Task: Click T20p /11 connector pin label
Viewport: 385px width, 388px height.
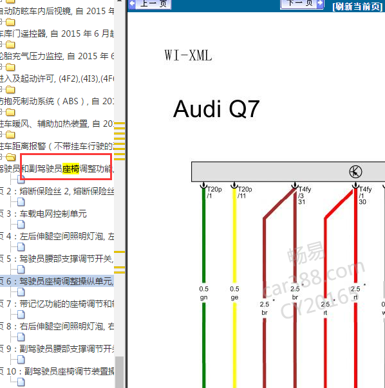Action: coord(245,192)
